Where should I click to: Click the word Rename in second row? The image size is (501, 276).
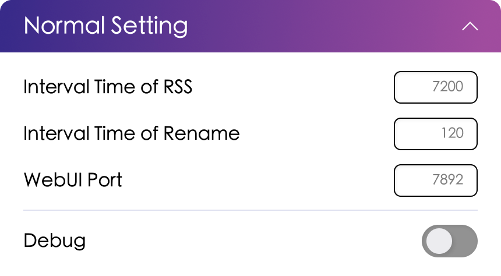coord(202,134)
